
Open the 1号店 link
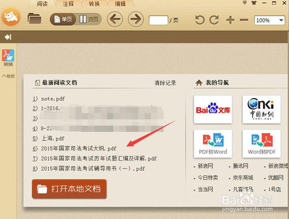pyautogui.click(x=275, y=190)
